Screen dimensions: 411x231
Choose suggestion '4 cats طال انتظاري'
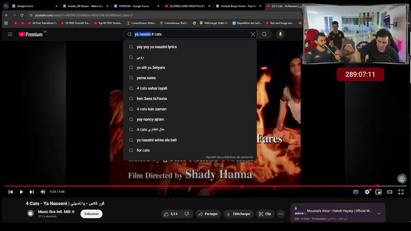pos(190,130)
